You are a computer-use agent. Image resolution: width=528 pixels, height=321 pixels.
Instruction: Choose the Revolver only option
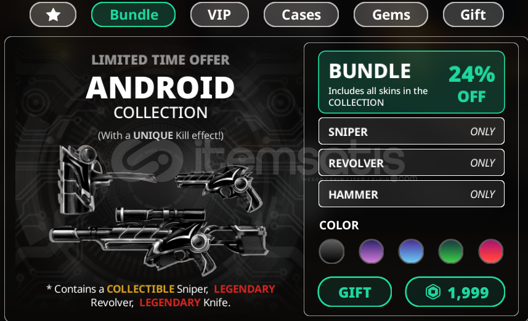412,163
